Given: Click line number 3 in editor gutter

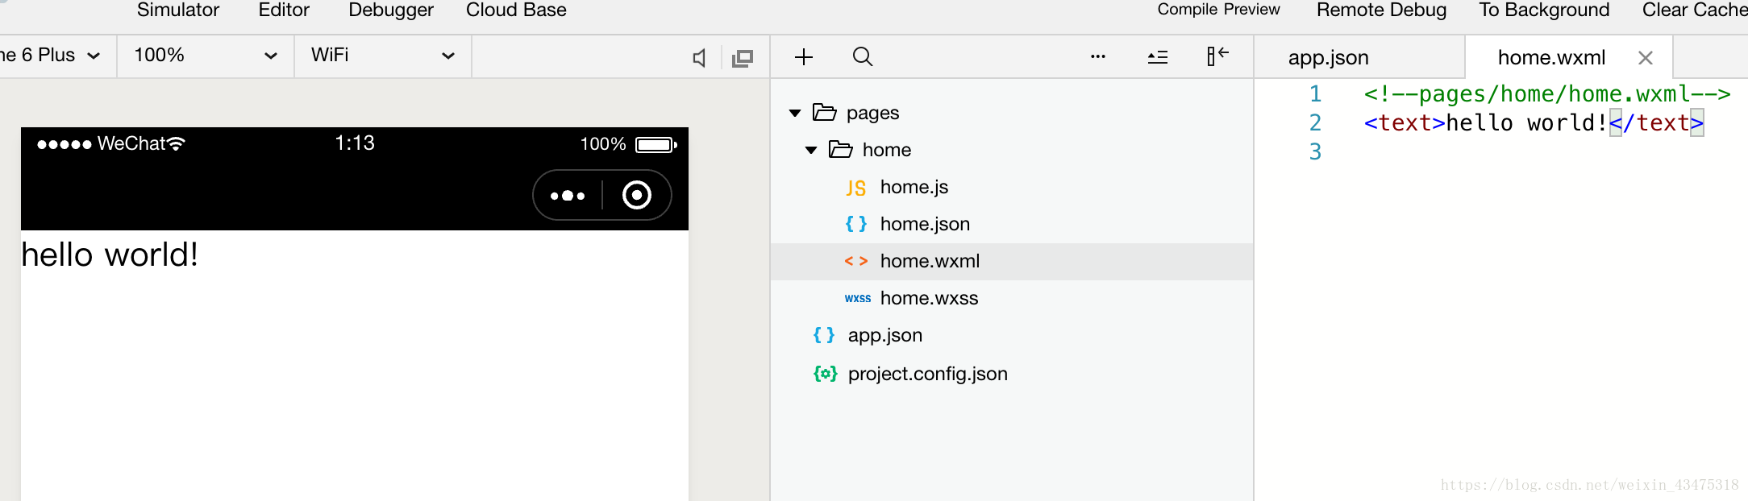Looking at the screenshot, I should (x=1315, y=151).
